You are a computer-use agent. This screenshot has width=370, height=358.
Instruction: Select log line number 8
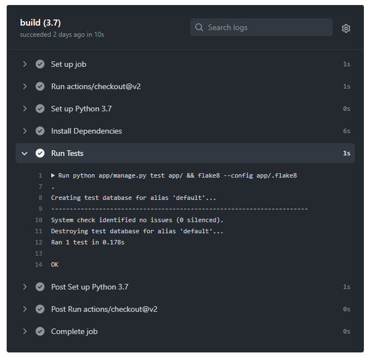[x=41, y=198]
